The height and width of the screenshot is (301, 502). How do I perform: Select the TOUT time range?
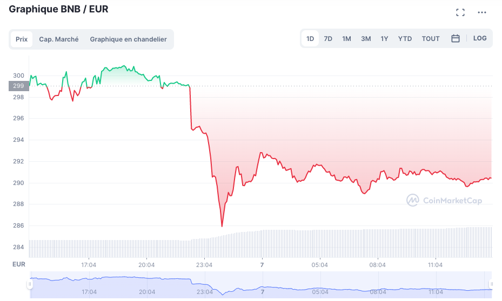[431, 39]
